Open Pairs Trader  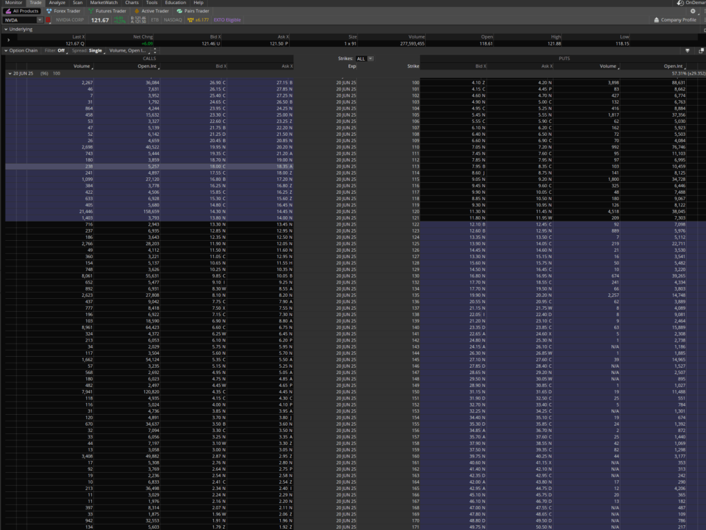click(x=193, y=11)
